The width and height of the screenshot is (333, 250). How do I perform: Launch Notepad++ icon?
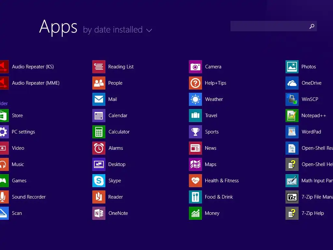pyautogui.click(x=292, y=116)
